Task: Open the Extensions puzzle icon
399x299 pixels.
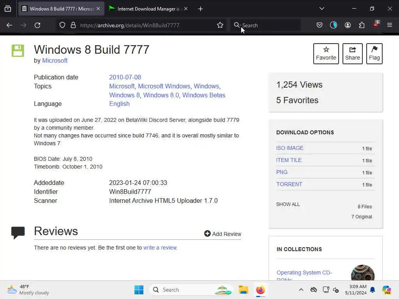Action: [x=362, y=25]
